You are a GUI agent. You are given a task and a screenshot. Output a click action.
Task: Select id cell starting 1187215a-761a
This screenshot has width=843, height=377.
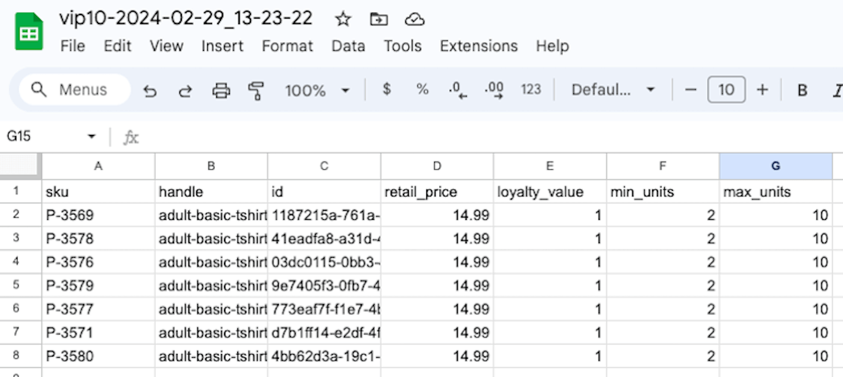324,215
